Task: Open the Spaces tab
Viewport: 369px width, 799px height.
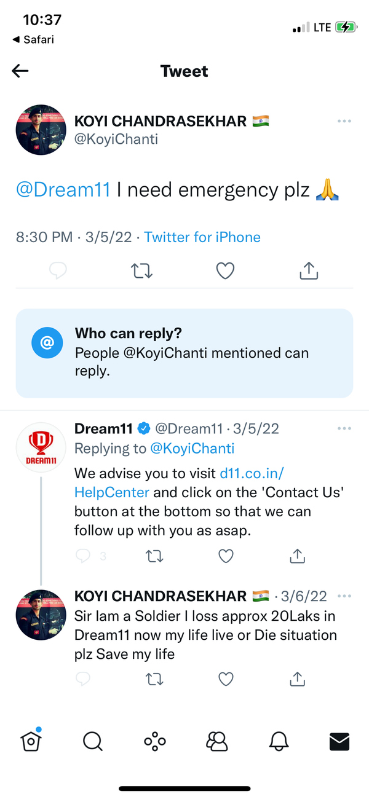Action: coord(154,742)
